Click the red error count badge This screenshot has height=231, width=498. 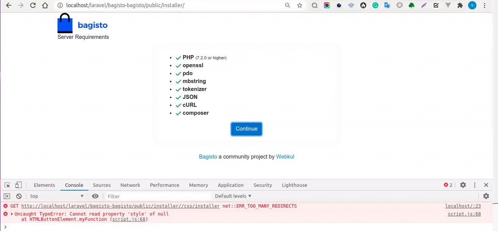pyautogui.click(x=448, y=185)
